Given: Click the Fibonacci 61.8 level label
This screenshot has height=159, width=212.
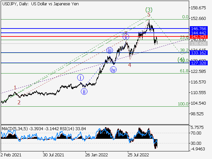Looking at the screenshot, I should [184, 71].
